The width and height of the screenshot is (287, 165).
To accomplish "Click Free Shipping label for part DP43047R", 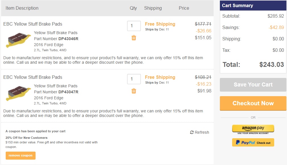I will 160,77.
